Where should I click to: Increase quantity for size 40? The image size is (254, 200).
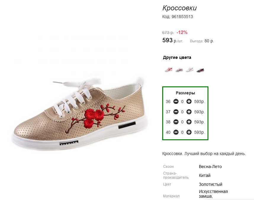[x=189, y=132]
